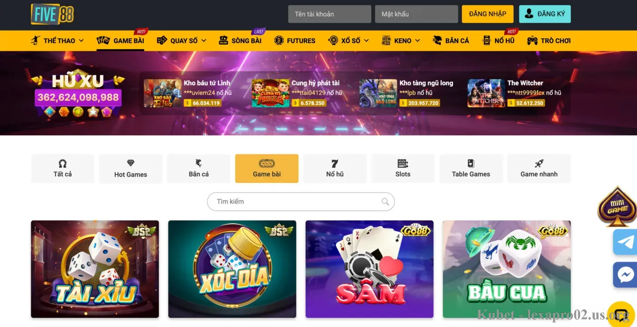Select the Slots machine category
637x327 pixels.
(x=403, y=168)
